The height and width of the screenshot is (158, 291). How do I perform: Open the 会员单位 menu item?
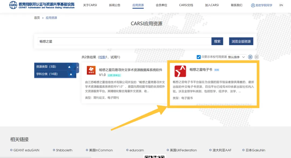click(161, 5)
